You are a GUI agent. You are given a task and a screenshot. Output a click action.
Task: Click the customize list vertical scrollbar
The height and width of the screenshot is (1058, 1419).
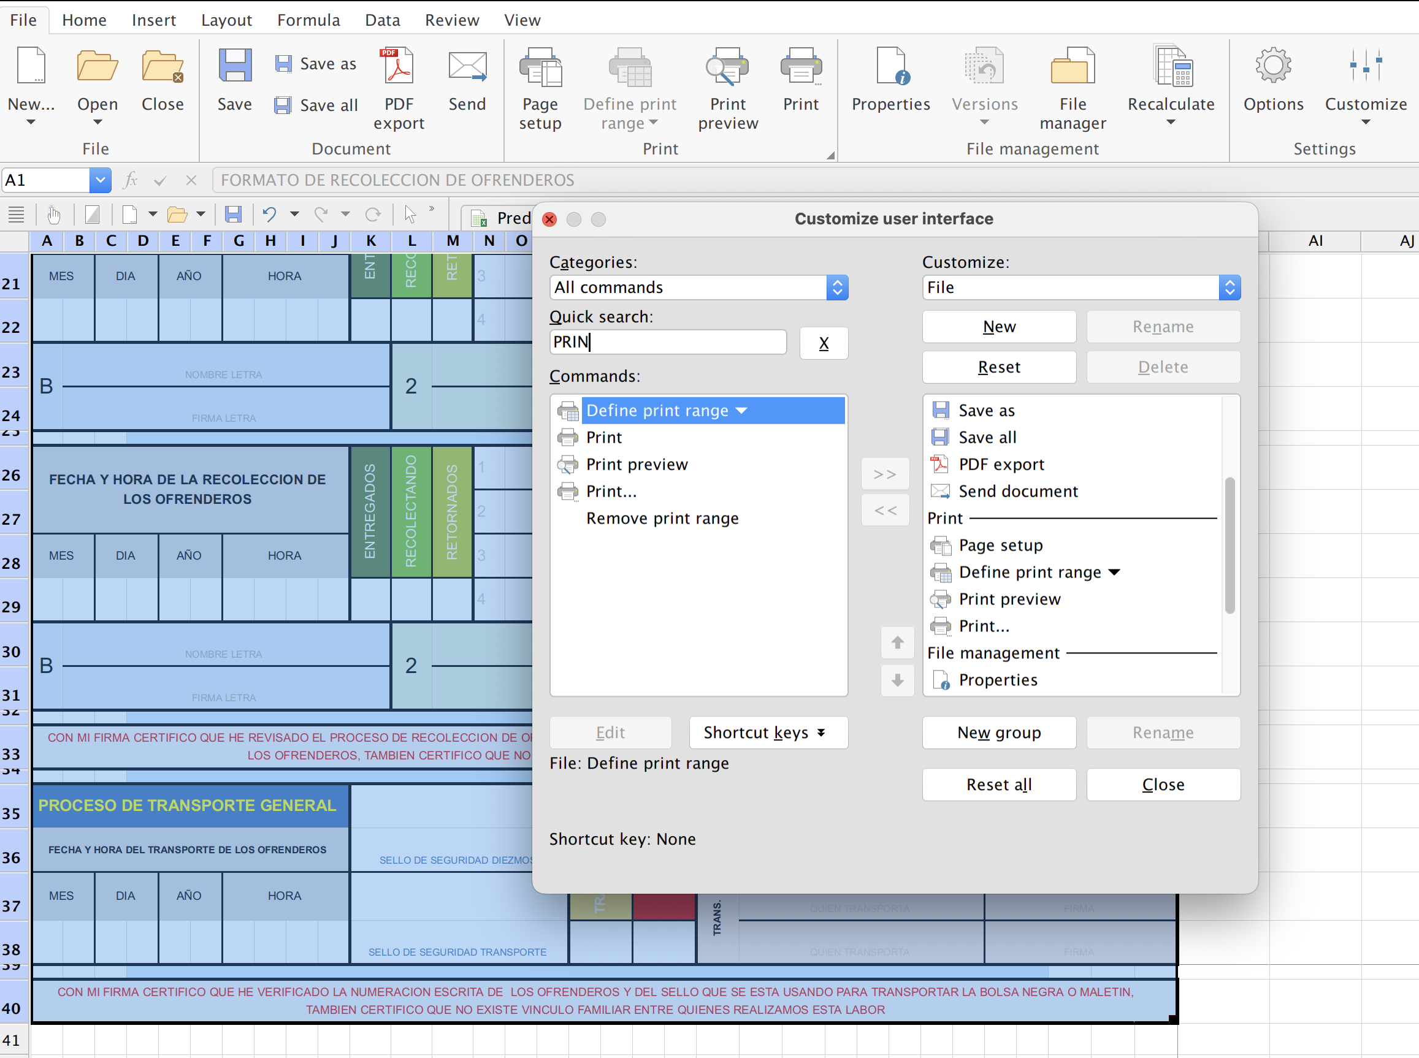pos(1229,544)
